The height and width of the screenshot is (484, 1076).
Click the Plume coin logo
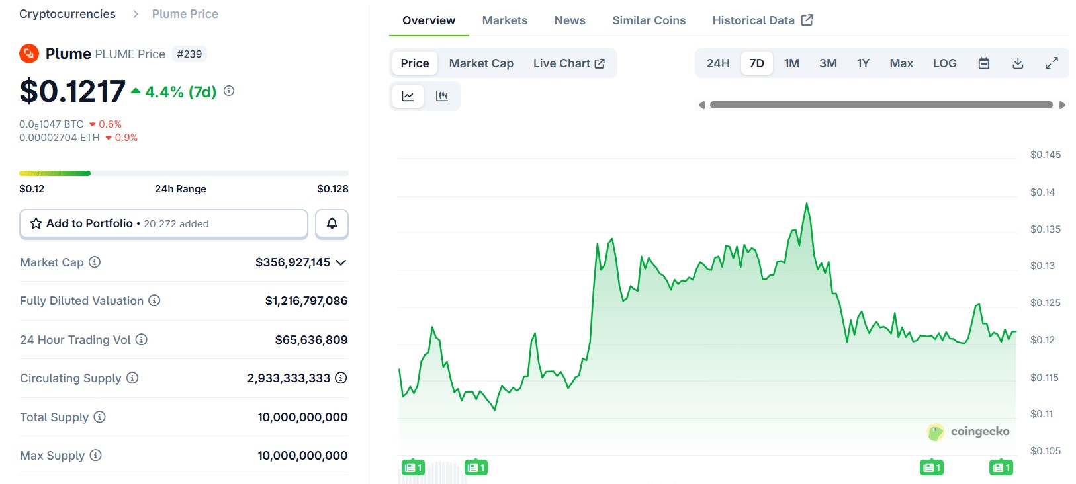click(x=29, y=54)
